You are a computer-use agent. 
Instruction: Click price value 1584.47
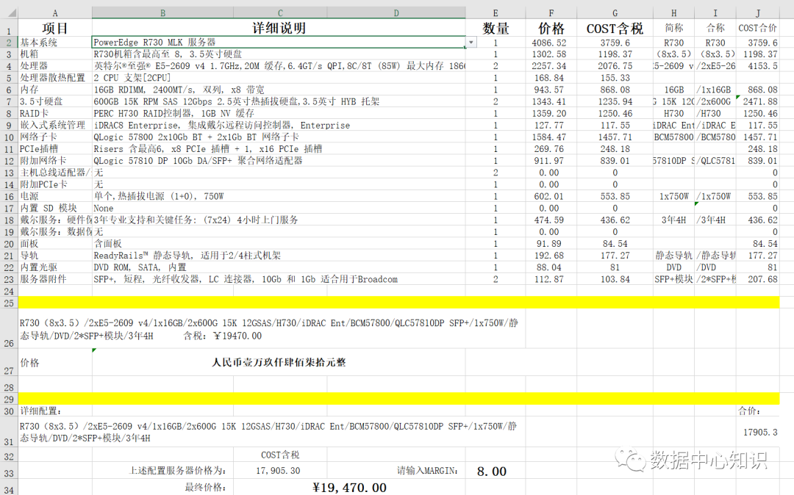tap(551, 137)
